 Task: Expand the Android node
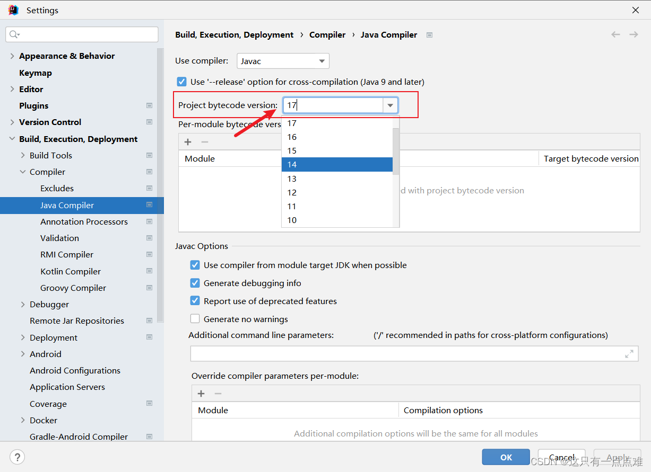tap(23, 354)
